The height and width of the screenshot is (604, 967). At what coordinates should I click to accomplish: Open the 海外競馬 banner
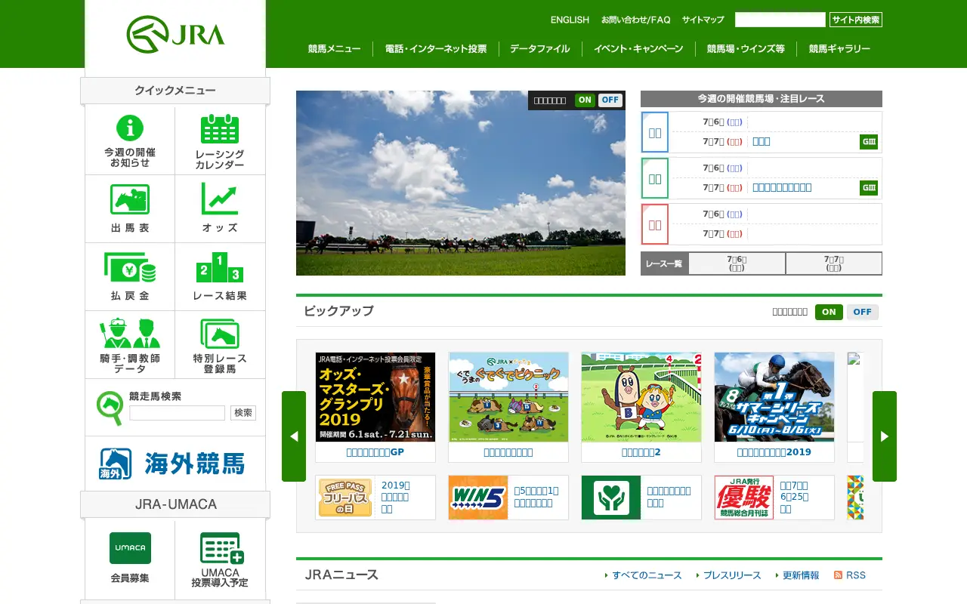pos(175,463)
